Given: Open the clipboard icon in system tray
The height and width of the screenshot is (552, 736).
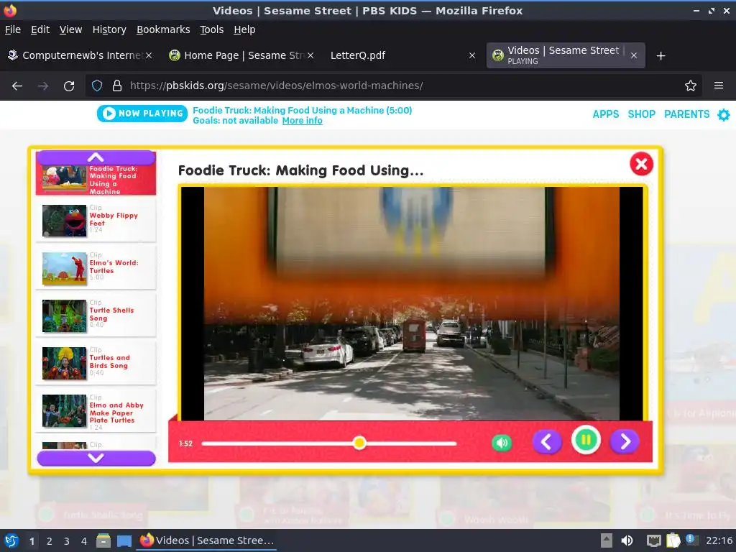Looking at the screenshot, I should click(x=673, y=540).
